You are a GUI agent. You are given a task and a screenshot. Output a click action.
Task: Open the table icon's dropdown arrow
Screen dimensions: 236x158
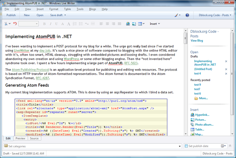[x=143, y=24]
